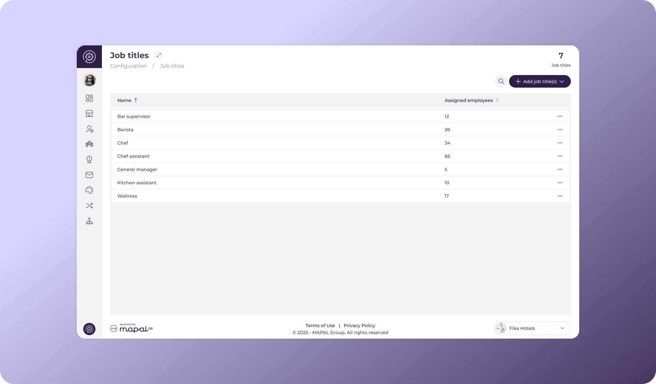Select the color palette icon in sidebar
This screenshot has height=384, width=656.
[89, 190]
